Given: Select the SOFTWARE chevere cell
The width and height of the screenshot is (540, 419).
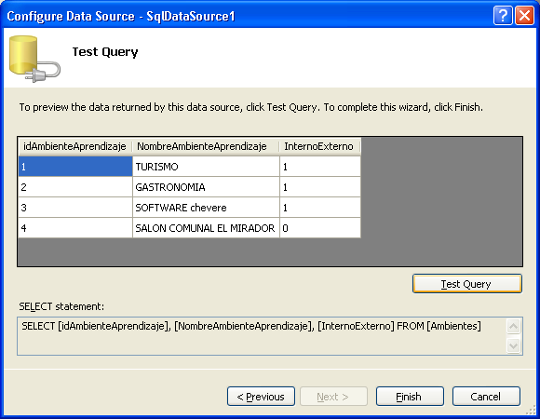Looking at the screenshot, I should point(206,208).
